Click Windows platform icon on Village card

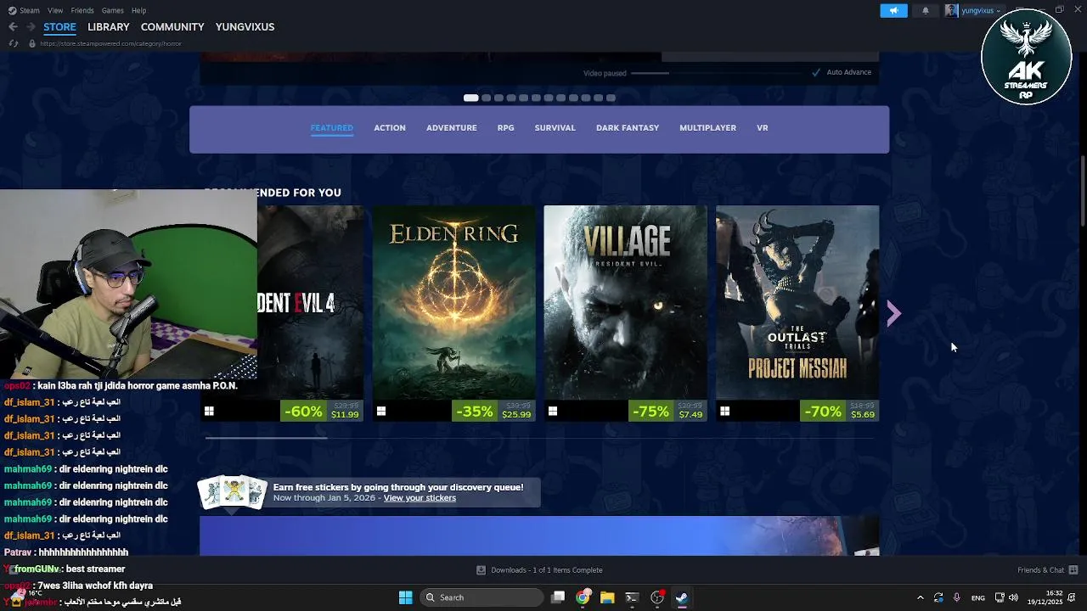(553, 411)
